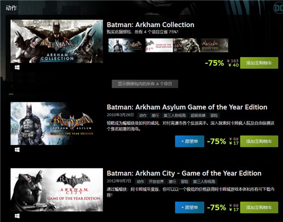Open the DC logo at top right
The width and height of the screenshot is (283, 222).
278,8
